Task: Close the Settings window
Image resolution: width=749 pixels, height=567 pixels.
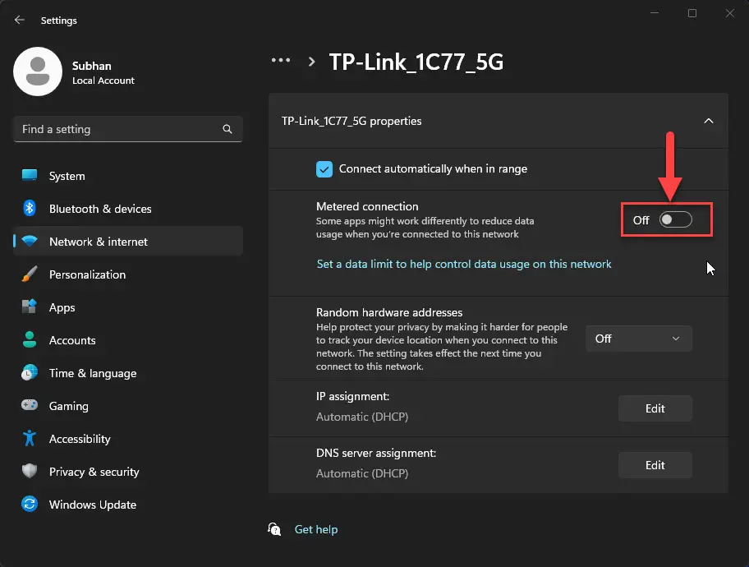Action: point(730,13)
